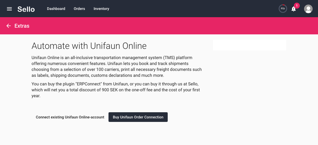This screenshot has width=318, height=145.
Task: Open the Orders menu item
Action: pos(79,9)
